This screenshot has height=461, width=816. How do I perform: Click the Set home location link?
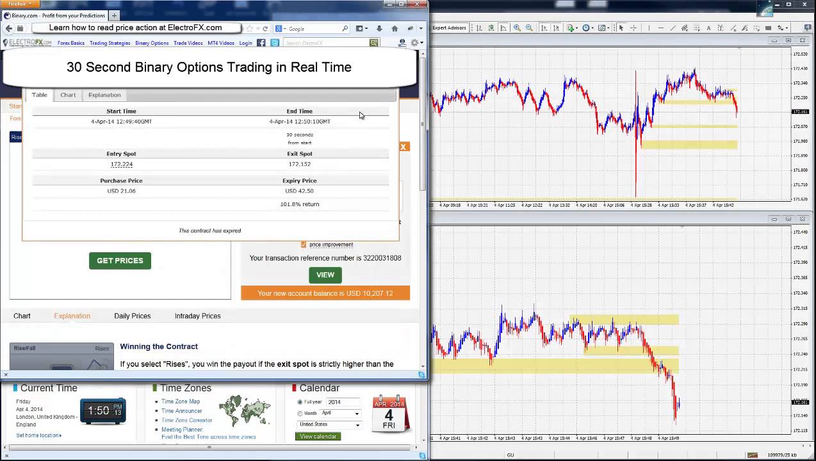coord(38,435)
